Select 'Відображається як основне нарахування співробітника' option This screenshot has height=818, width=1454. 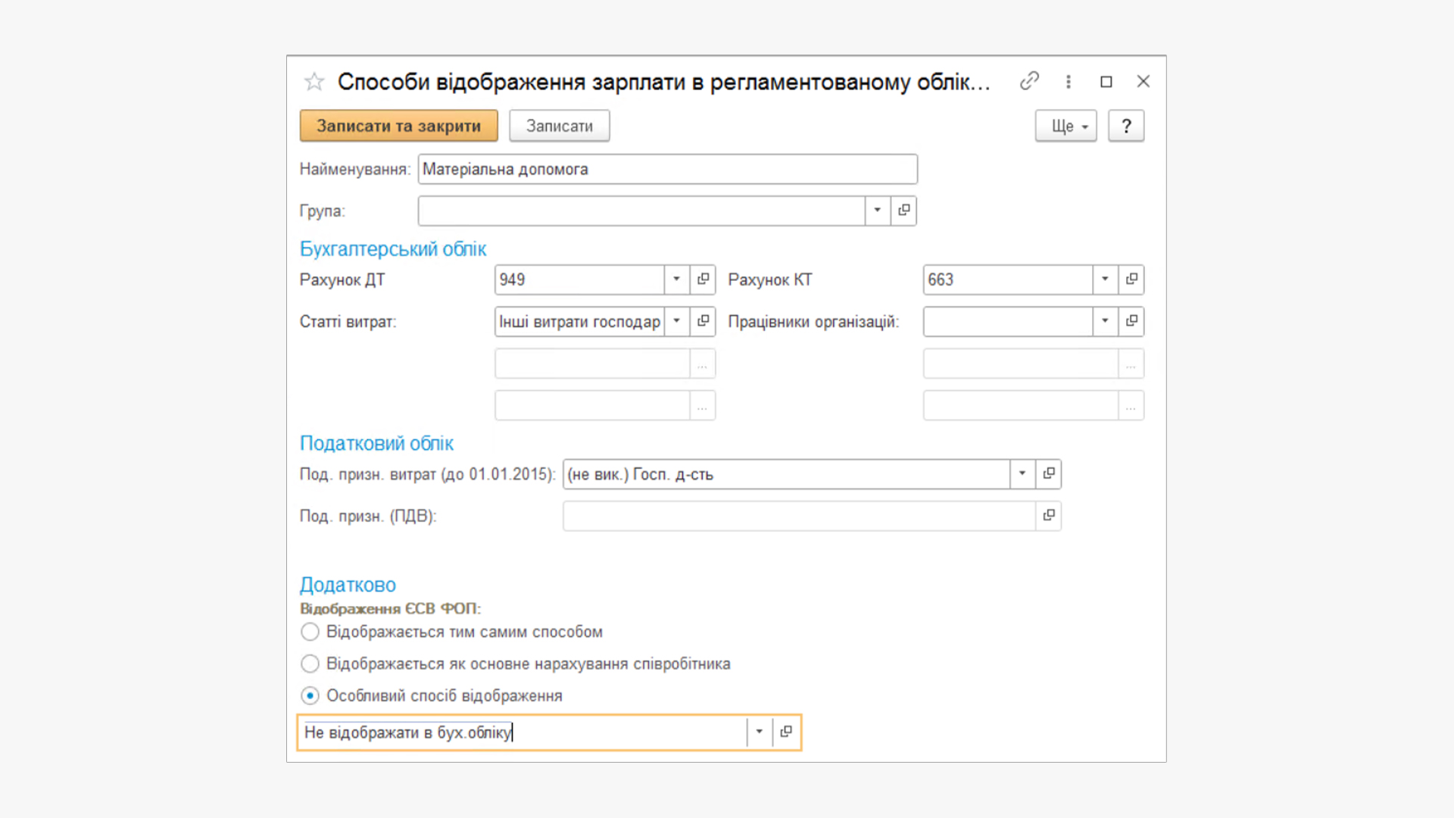point(310,664)
